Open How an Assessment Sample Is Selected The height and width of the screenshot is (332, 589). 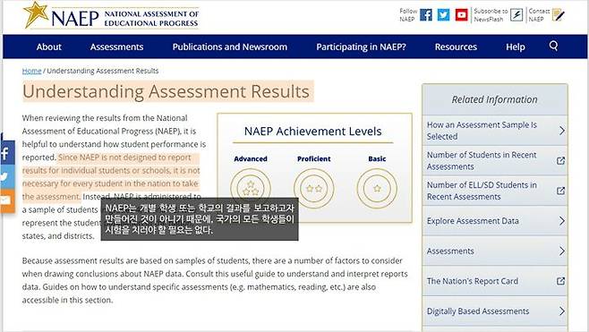482,131
